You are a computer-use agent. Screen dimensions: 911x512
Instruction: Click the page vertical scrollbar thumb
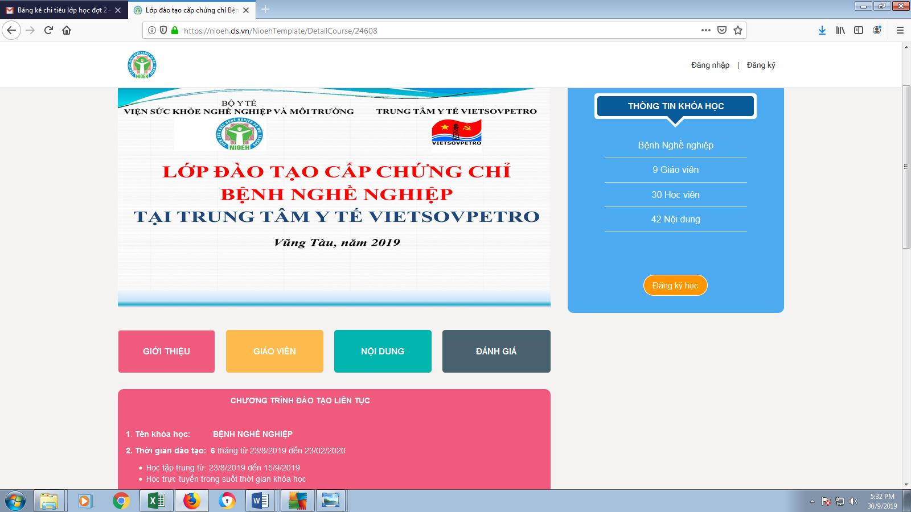pos(906,166)
